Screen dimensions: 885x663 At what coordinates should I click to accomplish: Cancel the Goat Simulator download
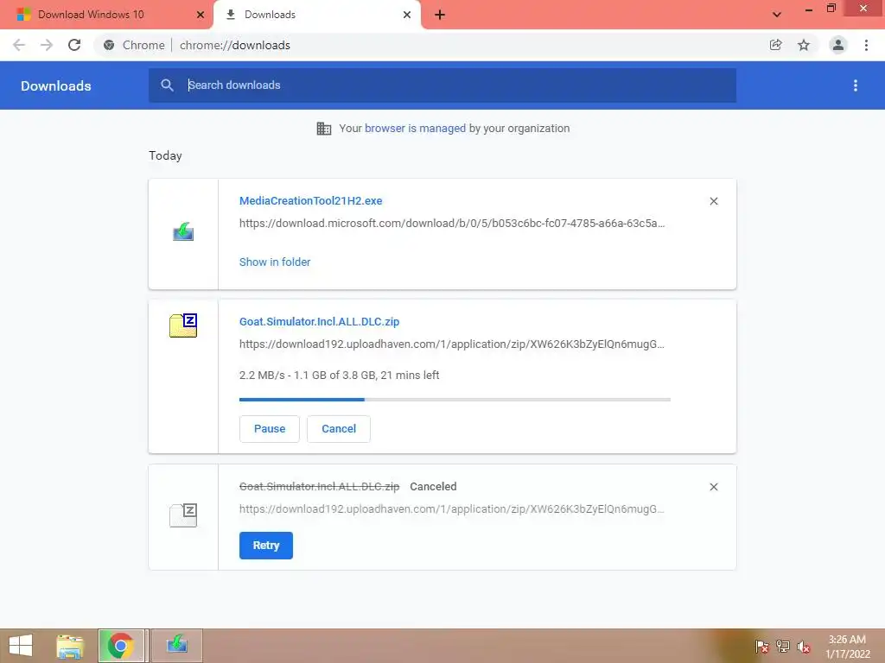pos(339,429)
